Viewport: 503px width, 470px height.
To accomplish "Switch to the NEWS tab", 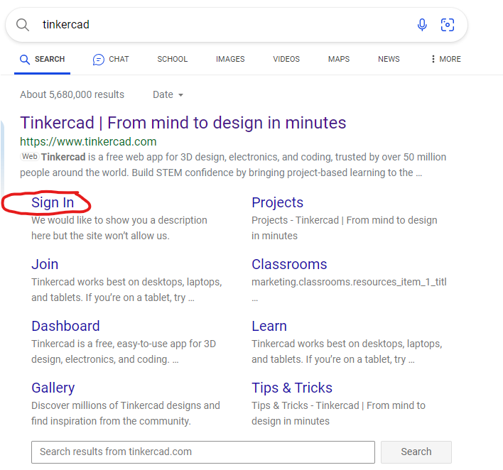I will click(389, 60).
